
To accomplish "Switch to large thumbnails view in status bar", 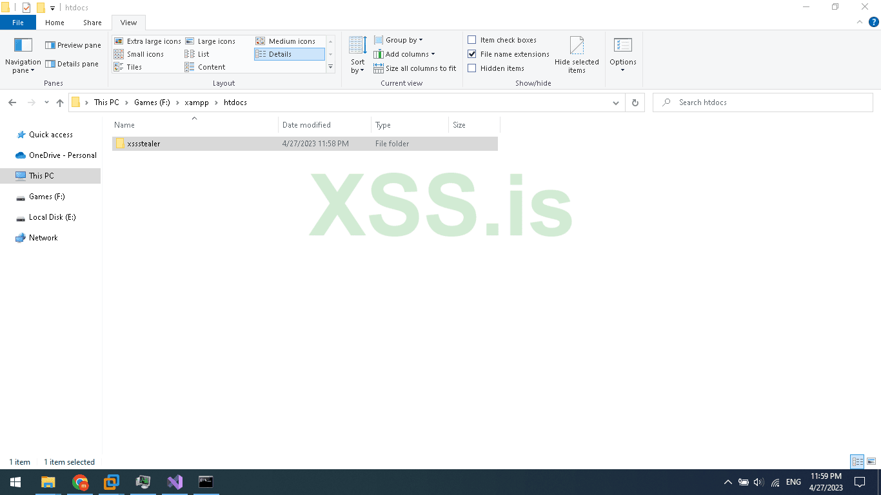I will click(871, 461).
